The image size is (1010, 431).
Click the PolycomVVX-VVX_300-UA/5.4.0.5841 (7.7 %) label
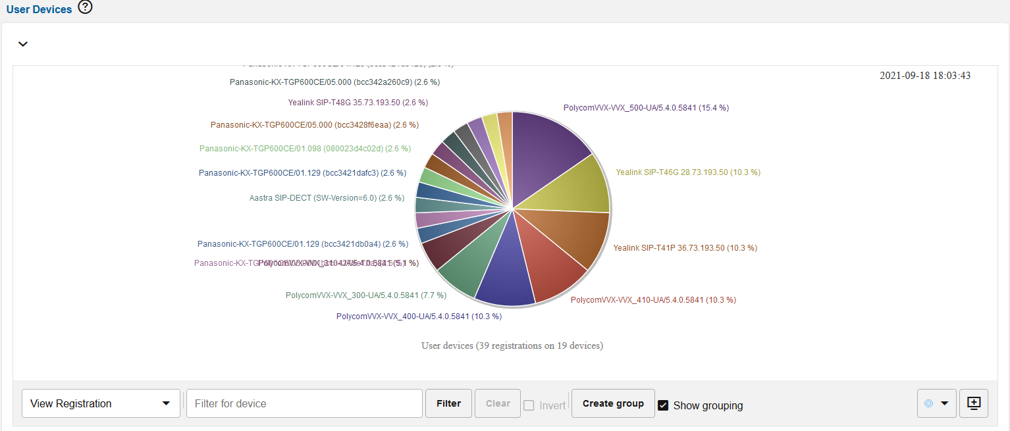[366, 295]
